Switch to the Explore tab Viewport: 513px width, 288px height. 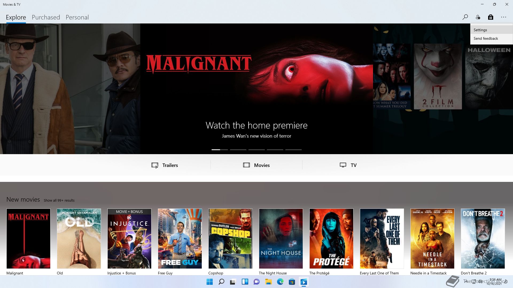[x=16, y=17]
